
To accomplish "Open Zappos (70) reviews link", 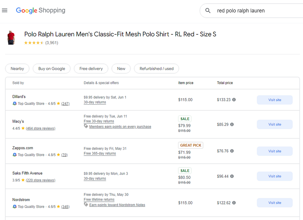I will (x=64, y=155).
